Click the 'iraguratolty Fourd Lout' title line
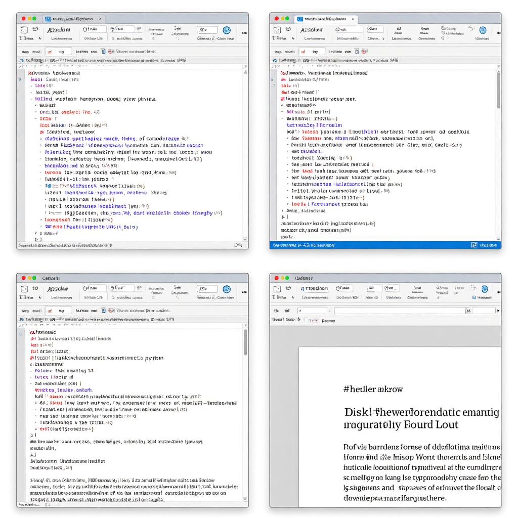This screenshot has height=518, width=518. [401, 424]
